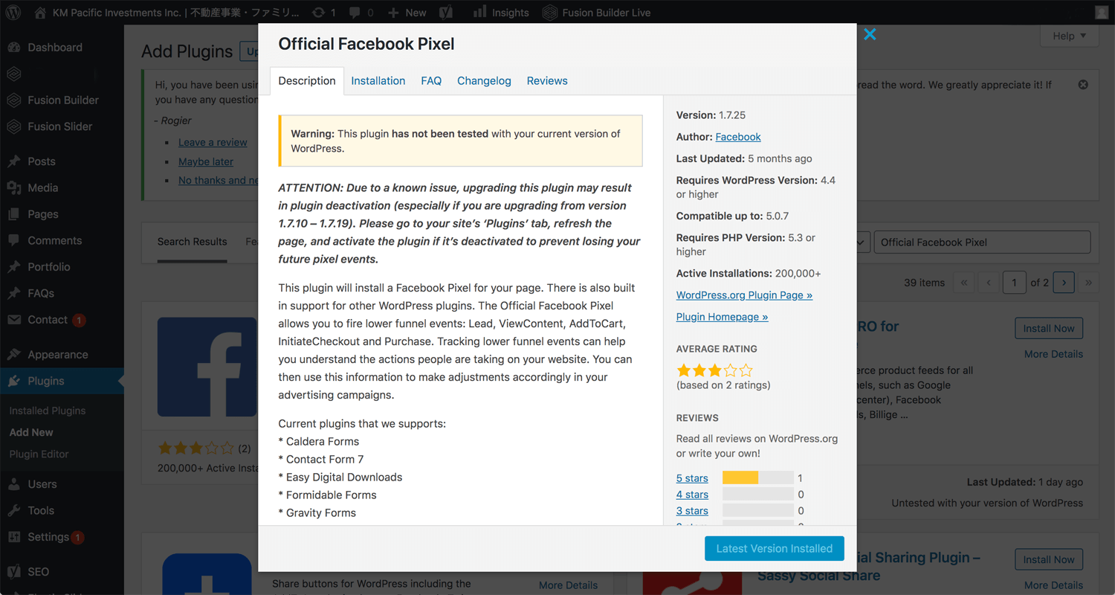Open the Yoast icon in admin bar

click(x=445, y=12)
